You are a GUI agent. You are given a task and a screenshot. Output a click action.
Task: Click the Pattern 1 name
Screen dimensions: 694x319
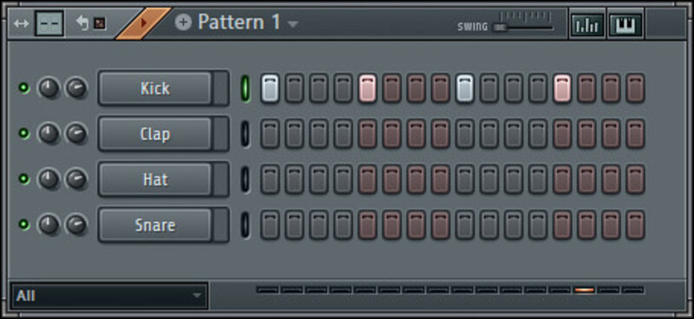[239, 22]
